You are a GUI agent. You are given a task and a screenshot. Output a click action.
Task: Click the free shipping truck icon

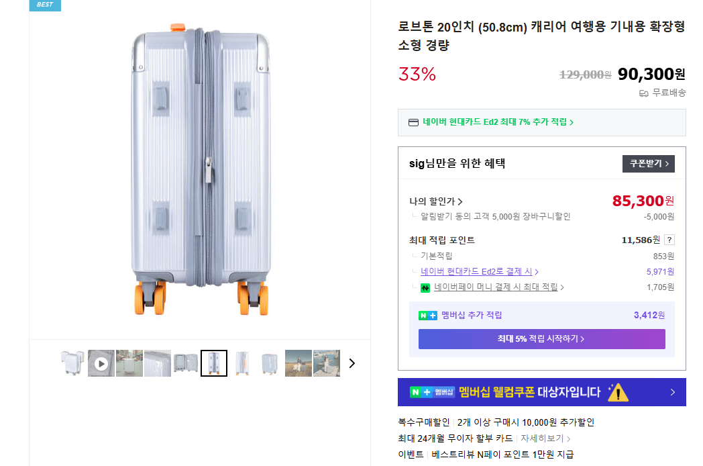643,93
